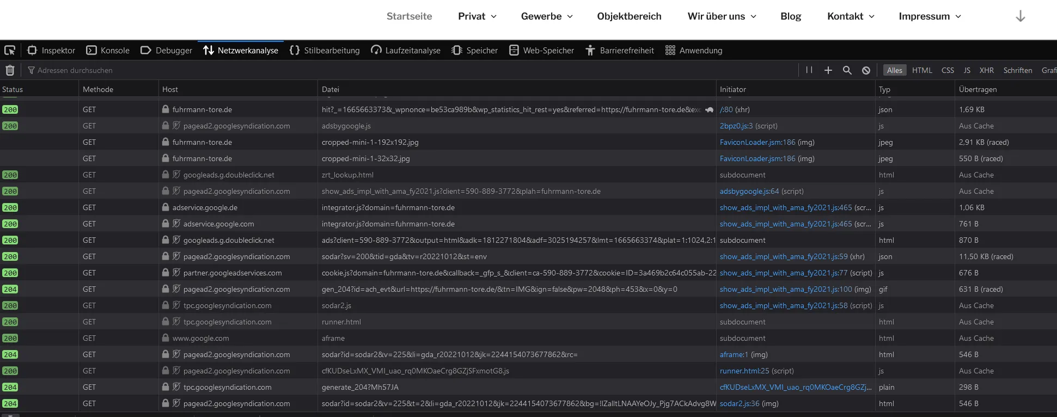The width and height of the screenshot is (1057, 417).
Task: Pause network request recording
Action: click(x=809, y=70)
